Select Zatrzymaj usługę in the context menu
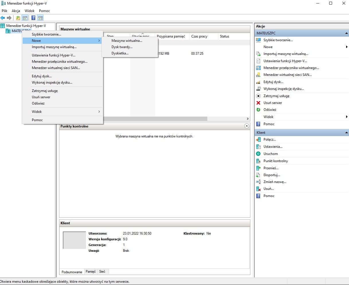Viewport: 349px width, 285px height. tap(63, 91)
